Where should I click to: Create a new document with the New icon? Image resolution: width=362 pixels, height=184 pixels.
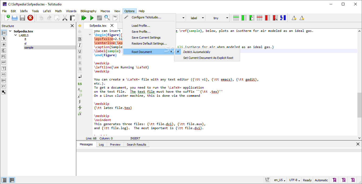coord(7,18)
